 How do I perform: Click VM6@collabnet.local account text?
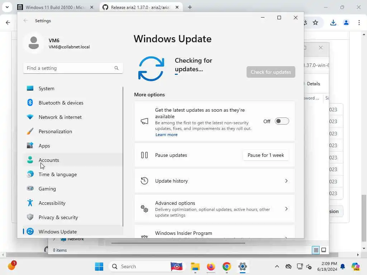tap(69, 47)
